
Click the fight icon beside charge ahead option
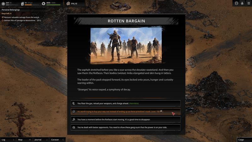click(73, 104)
